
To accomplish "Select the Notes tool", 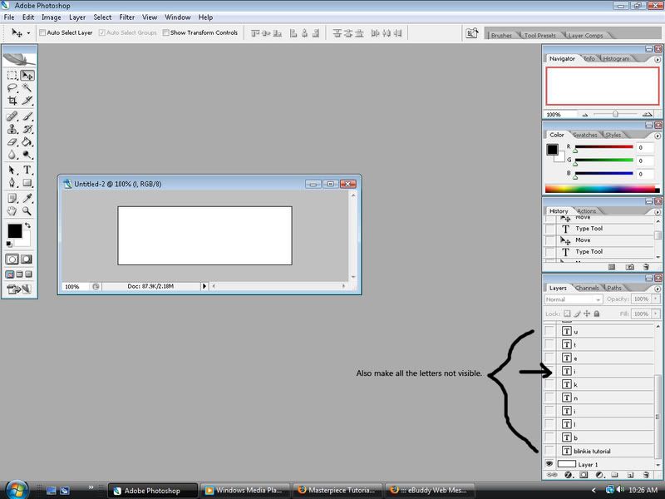I will click(12, 198).
